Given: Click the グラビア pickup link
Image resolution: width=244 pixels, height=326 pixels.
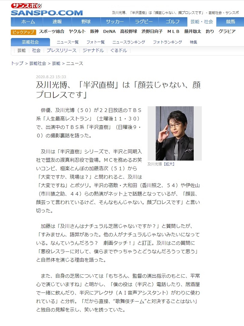Looking at the screenshot, I should pyautogui.click(x=227, y=32).
